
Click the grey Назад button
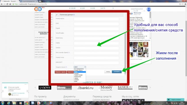pyautogui.click(x=108, y=72)
